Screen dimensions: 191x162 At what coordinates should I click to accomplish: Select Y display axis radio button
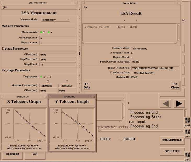tap(48, 77)
